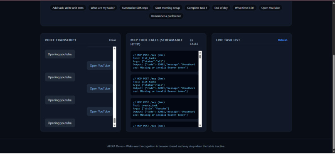Click the MCP tool calls scrollbar down arrow
This screenshot has height=154, width=335.
pyautogui.click(x=200, y=126)
